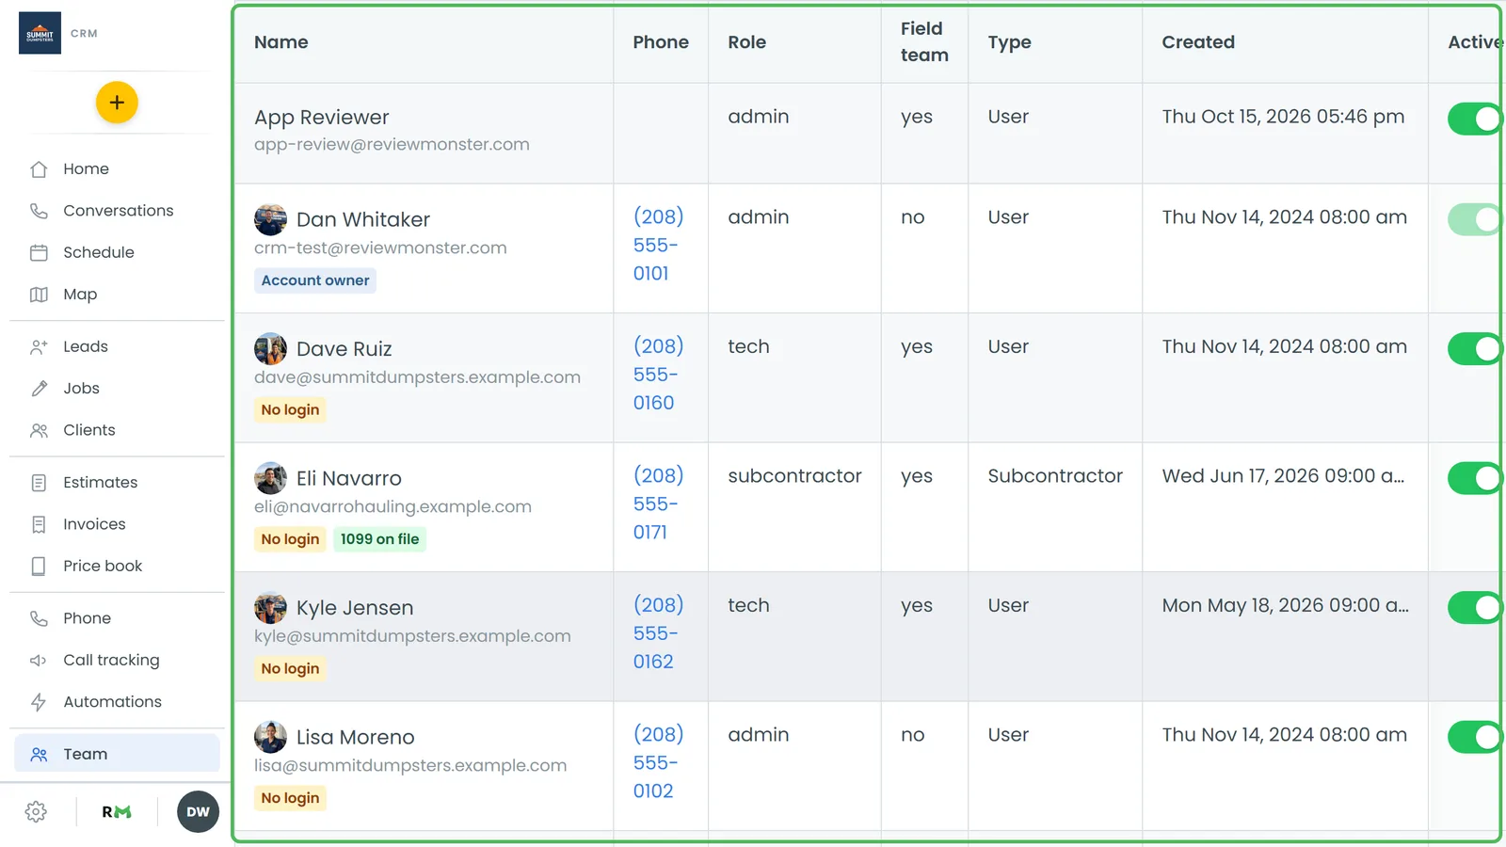Toggle Active switch for Eli Navarro
This screenshot has width=1506, height=847.
(1475, 478)
